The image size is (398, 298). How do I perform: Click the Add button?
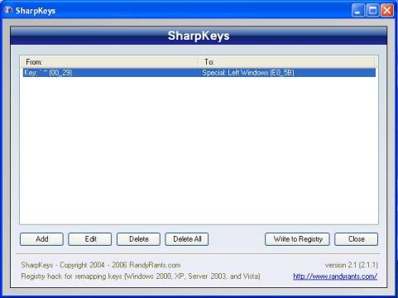[41, 239]
